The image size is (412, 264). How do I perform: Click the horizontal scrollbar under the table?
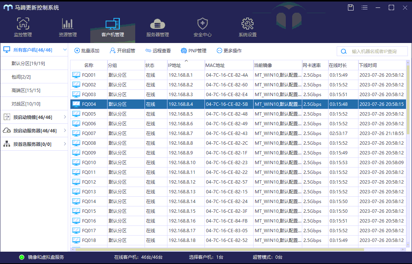(219, 249)
